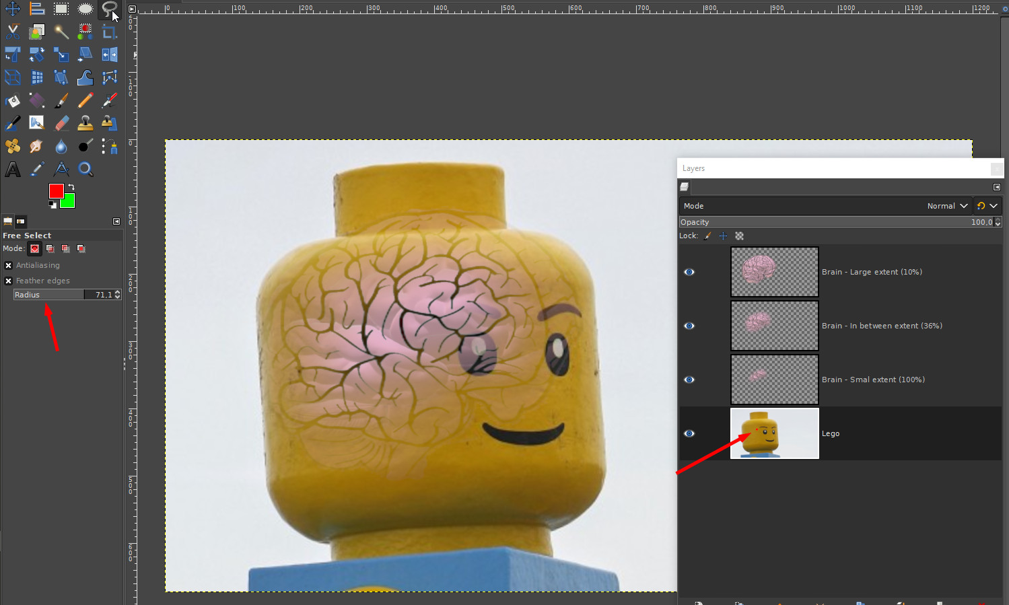Select the Text tool
This screenshot has width=1009, height=605.
(13, 169)
